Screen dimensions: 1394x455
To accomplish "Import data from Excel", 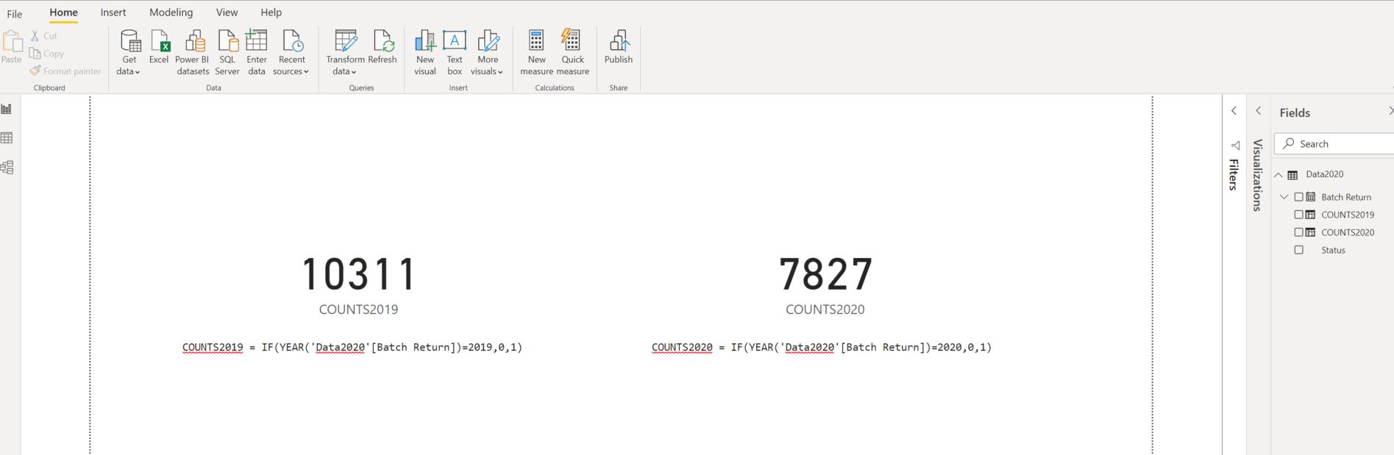I will [159, 47].
